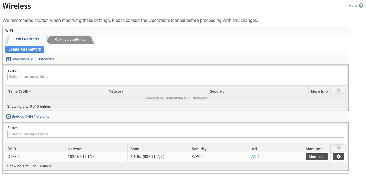Open More Info for the OFFICE network

tap(316, 157)
